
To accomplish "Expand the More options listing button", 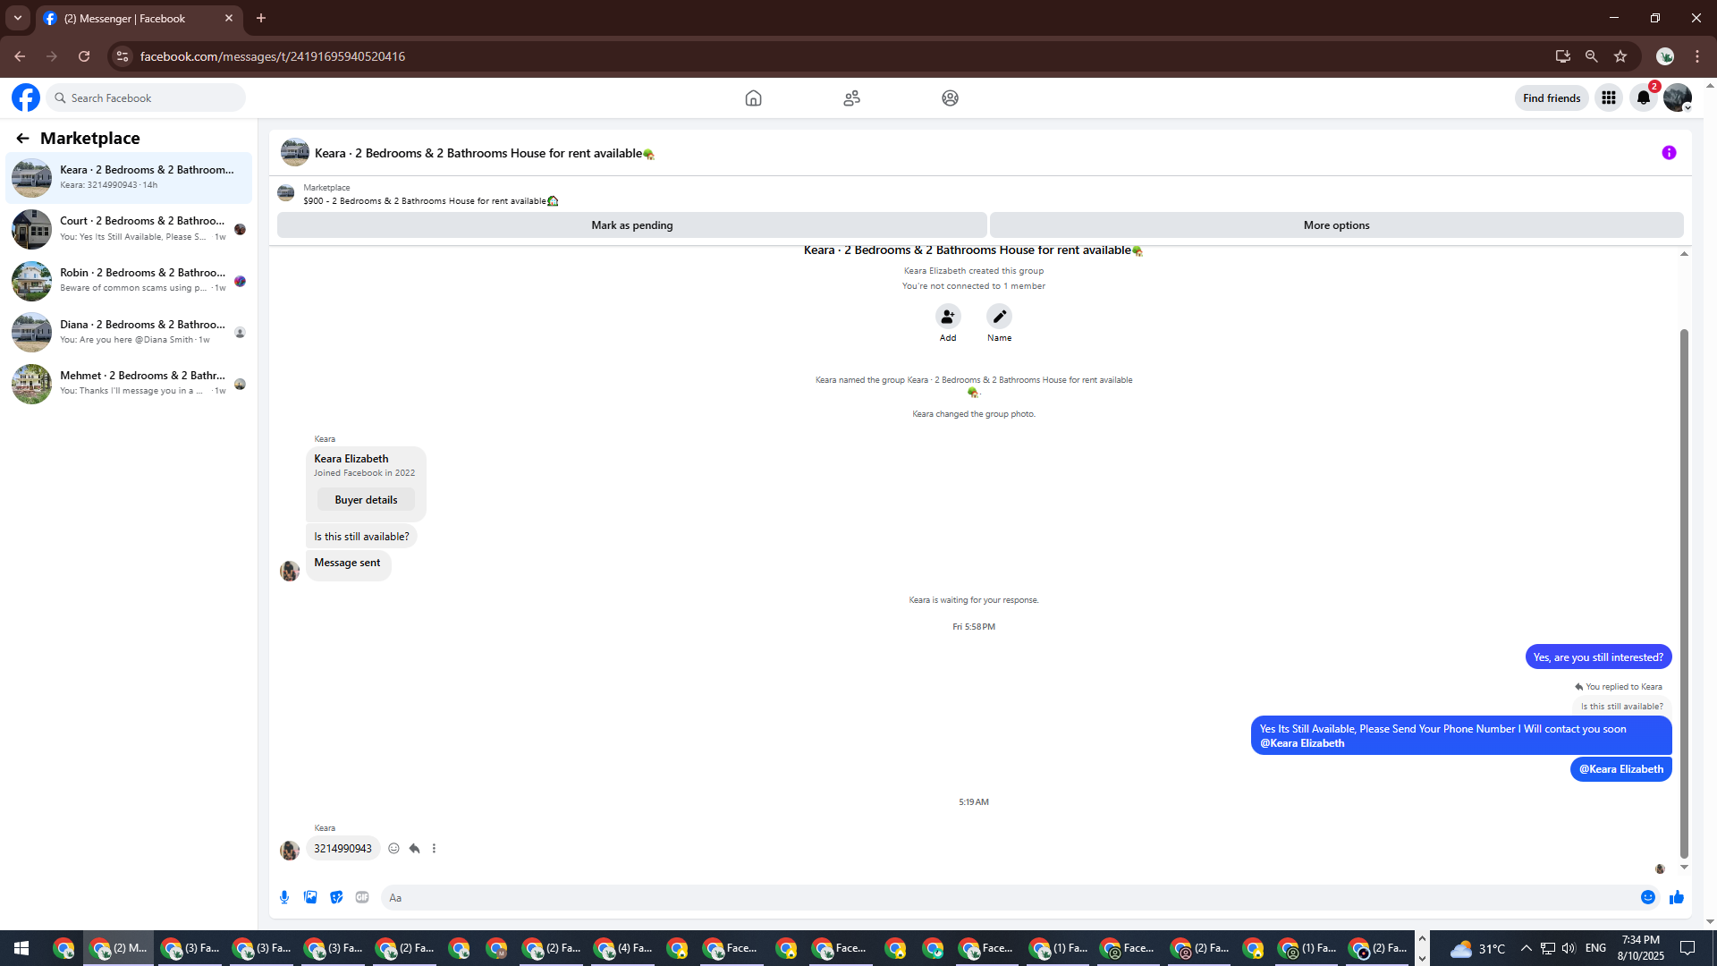I will pyautogui.click(x=1336, y=225).
